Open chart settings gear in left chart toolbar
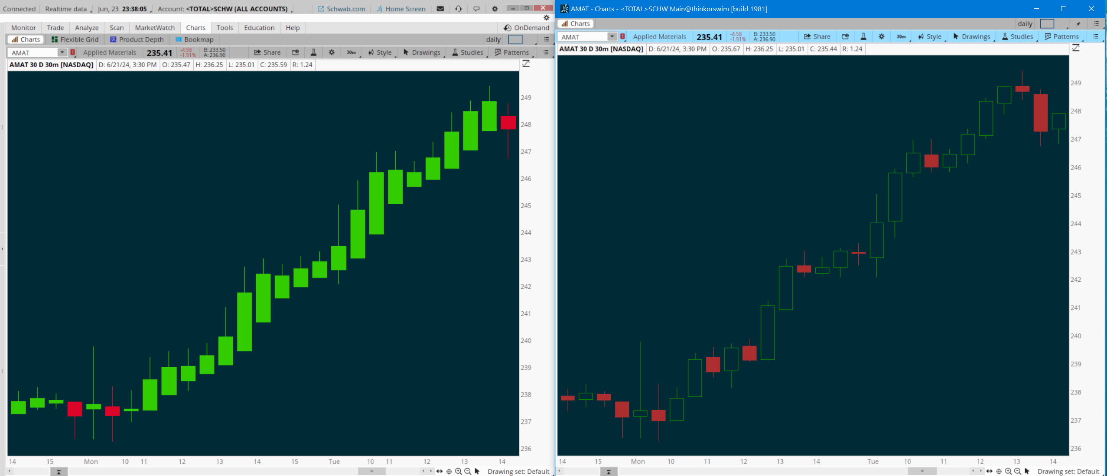This screenshot has height=476, width=1107. (332, 52)
